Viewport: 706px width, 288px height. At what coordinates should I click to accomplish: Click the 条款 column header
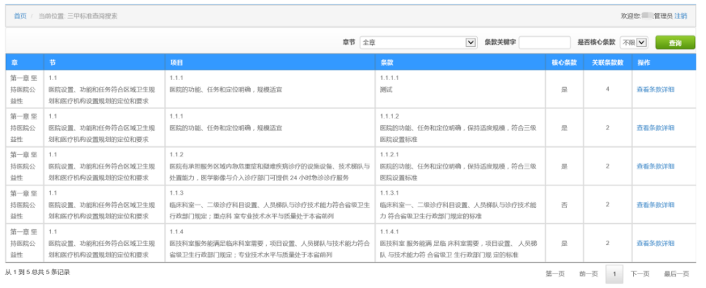[x=460, y=63]
